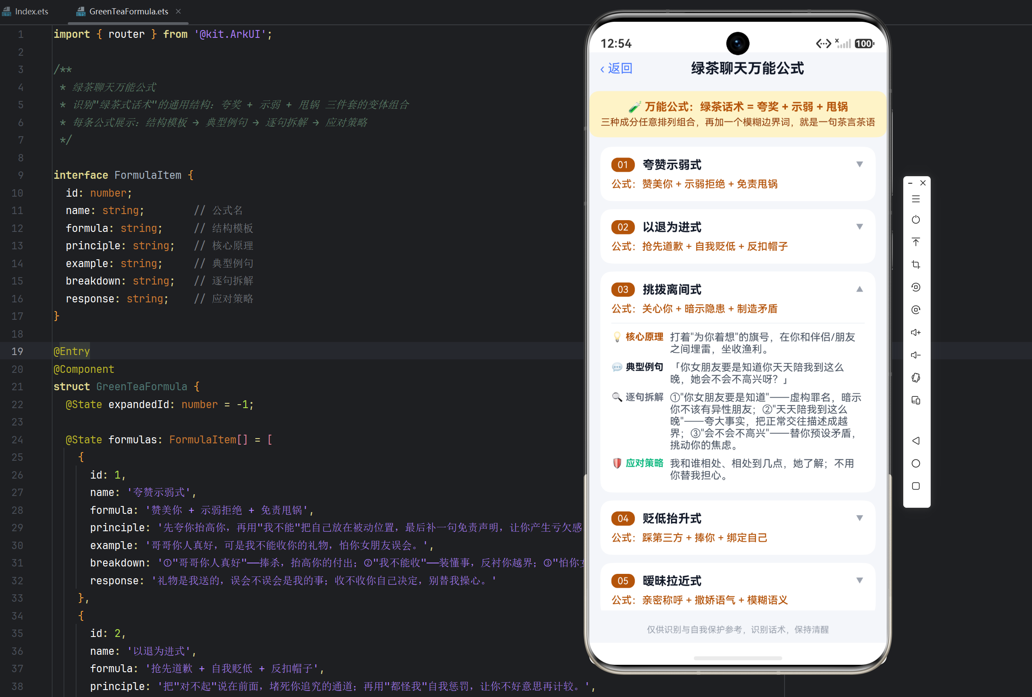Image resolution: width=1032 pixels, height=697 pixels.
Task: Click the shield 应对策略 icon
Action: (617, 463)
